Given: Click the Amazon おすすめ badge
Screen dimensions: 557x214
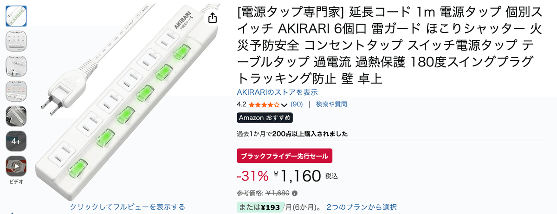Looking at the screenshot, I should (265, 118).
